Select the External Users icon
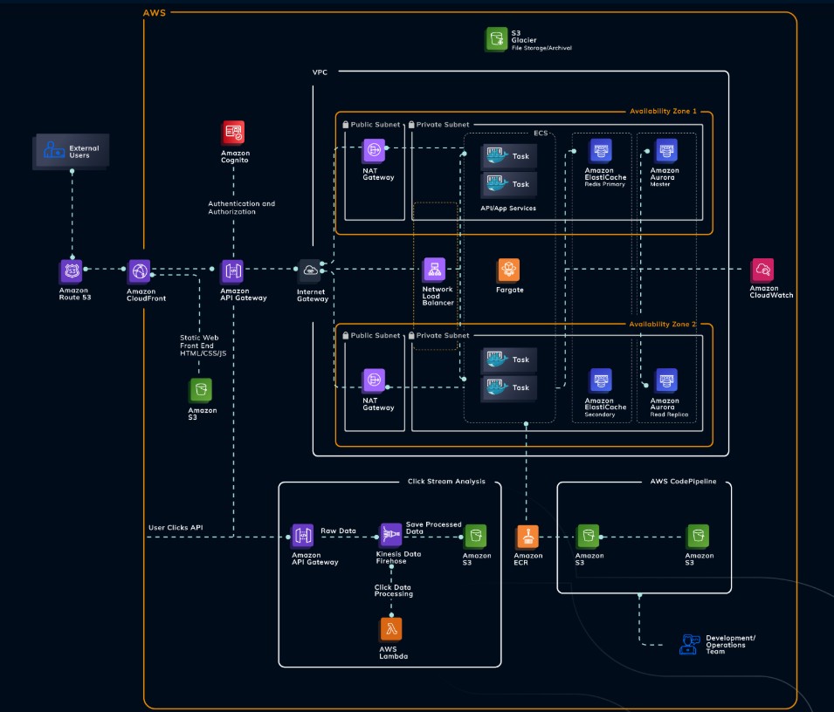 pos(54,151)
